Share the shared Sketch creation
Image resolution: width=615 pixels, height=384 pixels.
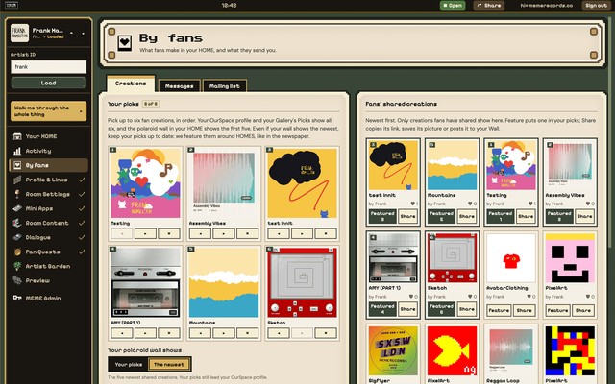click(466, 309)
